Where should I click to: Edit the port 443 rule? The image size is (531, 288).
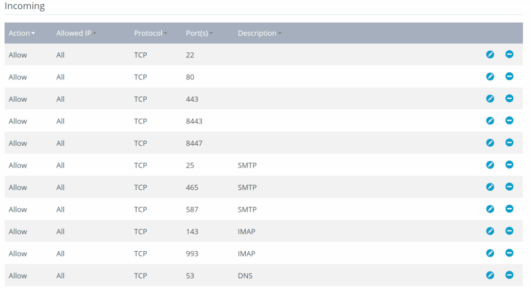(490, 99)
